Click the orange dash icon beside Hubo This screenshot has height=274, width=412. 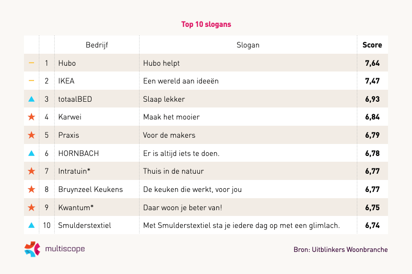coord(32,63)
